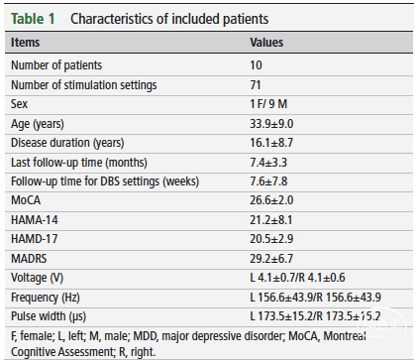This screenshot has width=419, height=363.
Task: Click the watermark logo over the table
Action: [x=385, y=326]
